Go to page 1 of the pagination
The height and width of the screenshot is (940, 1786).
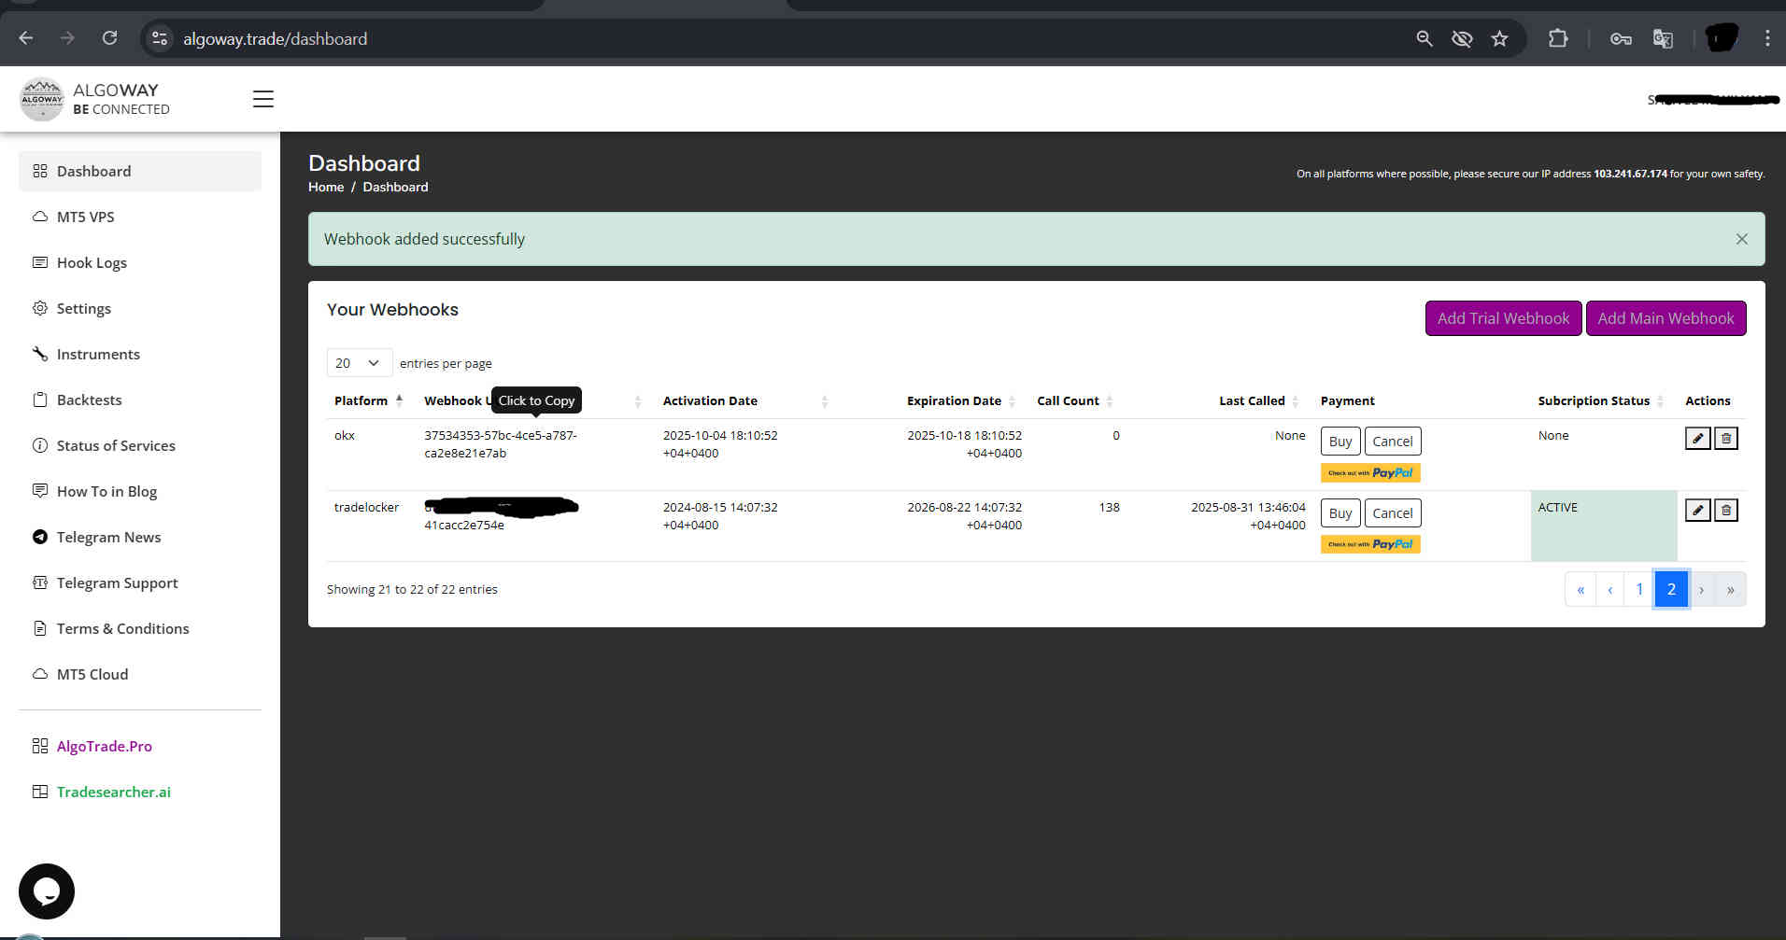pyautogui.click(x=1639, y=589)
